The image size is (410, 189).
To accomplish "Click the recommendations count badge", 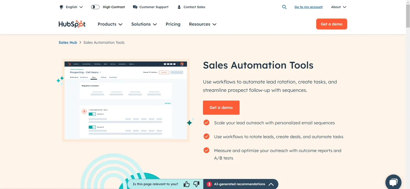I will 209,184.
